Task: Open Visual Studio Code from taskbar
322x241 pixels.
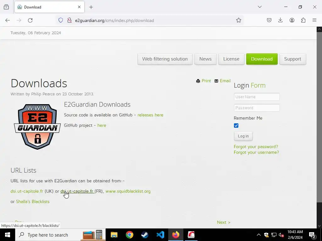Action: (160, 235)
